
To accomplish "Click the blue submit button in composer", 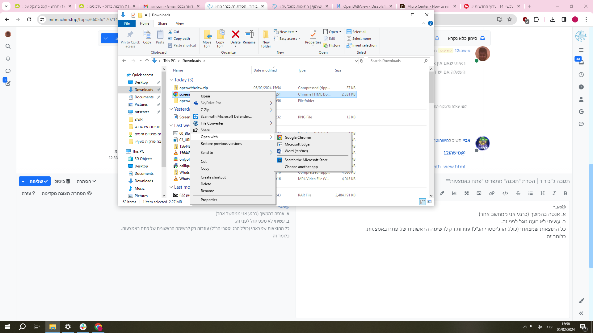I will [39, 181].
